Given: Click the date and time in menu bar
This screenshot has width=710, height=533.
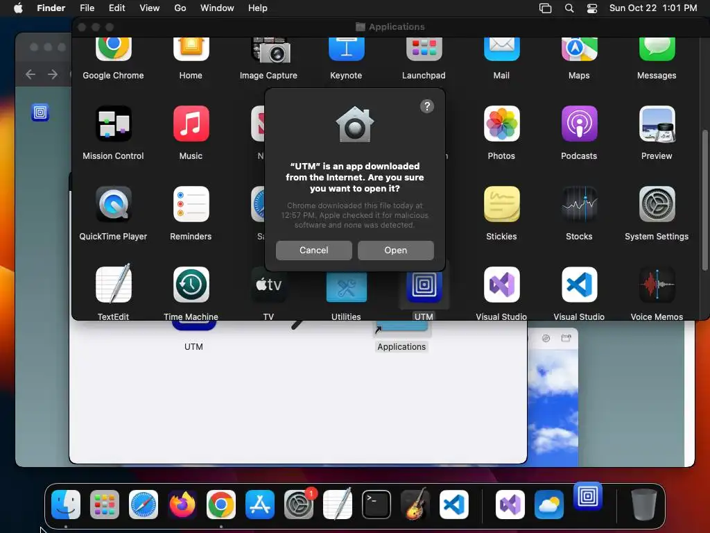Looking at the screenshot, I should 653,8.
